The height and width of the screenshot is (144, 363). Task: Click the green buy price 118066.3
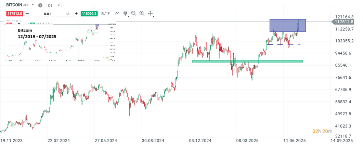click(x=89, y=14)
